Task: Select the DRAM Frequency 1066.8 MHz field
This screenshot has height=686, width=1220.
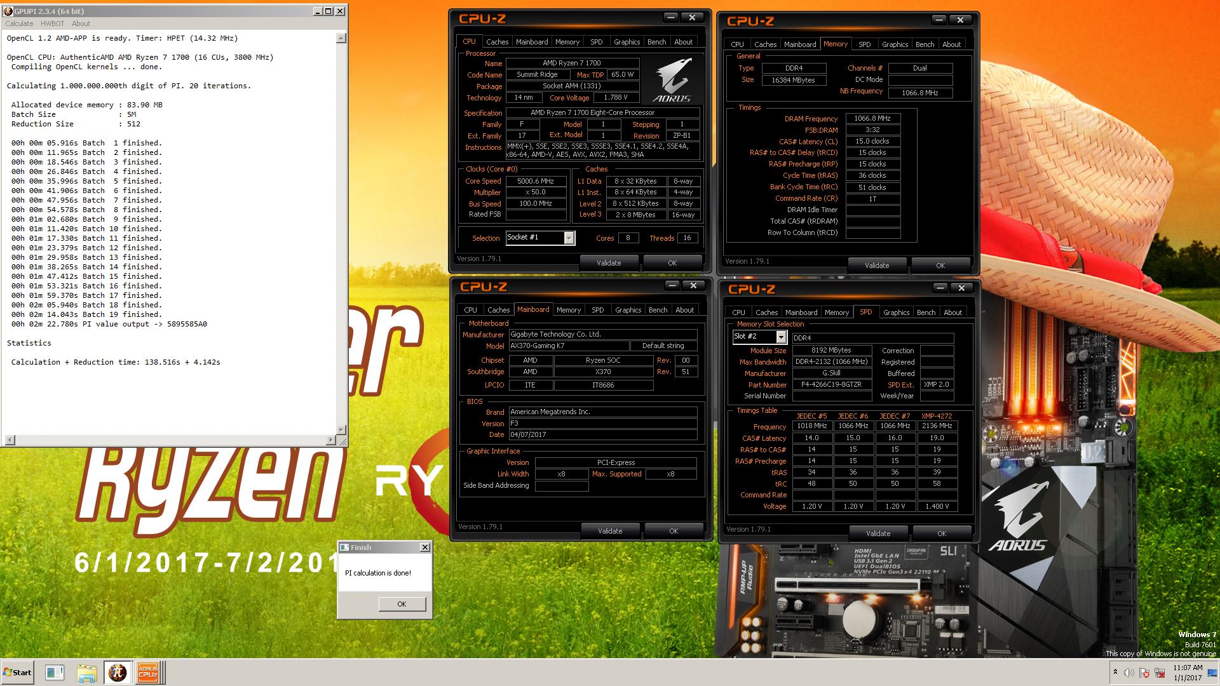Action: pyautogui.click(x=872, y=118)
